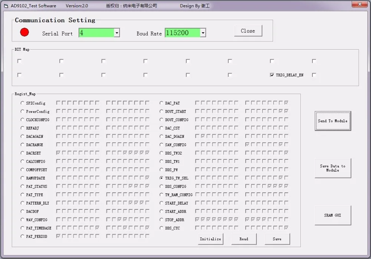
Task: Select the STOP_ADDR radio button
Action: (x=161, y=219)
